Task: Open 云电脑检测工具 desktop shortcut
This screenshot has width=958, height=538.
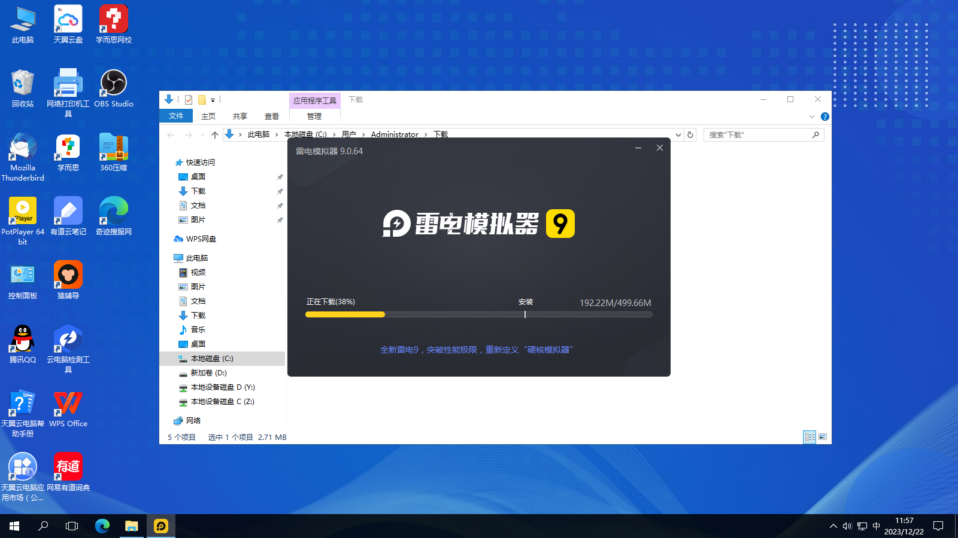Action: coord(68,349)
